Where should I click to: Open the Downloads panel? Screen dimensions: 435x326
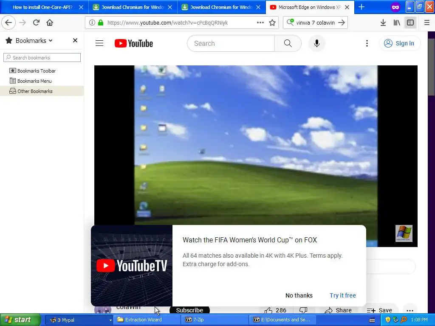(x=383, y=22)
